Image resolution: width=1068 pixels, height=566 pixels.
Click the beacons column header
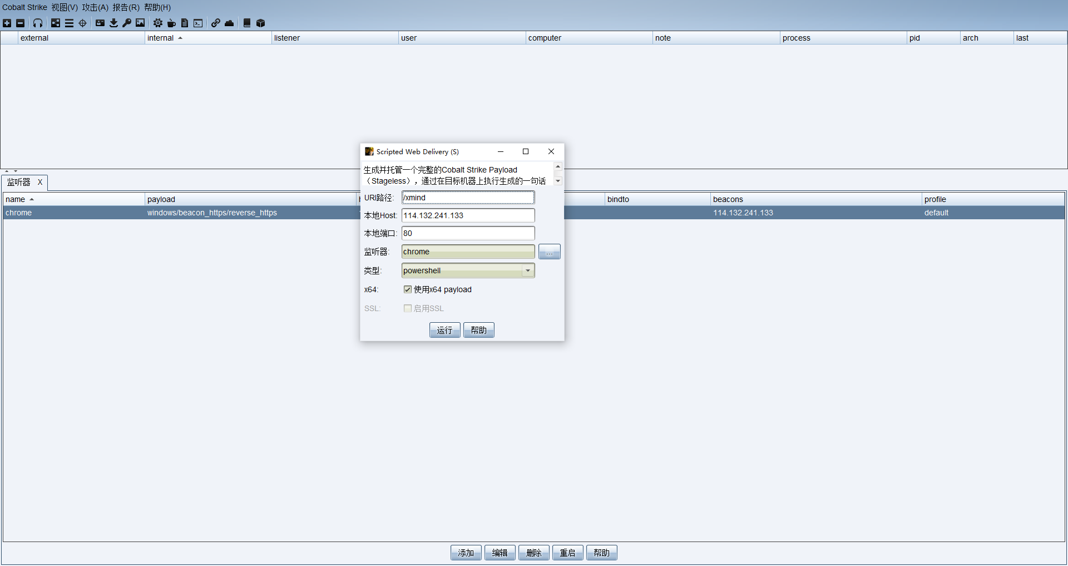(816, 199)
